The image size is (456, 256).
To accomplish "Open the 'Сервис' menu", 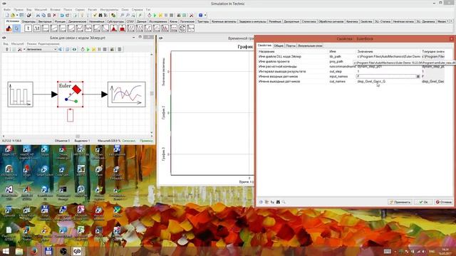I will (80, 9).
